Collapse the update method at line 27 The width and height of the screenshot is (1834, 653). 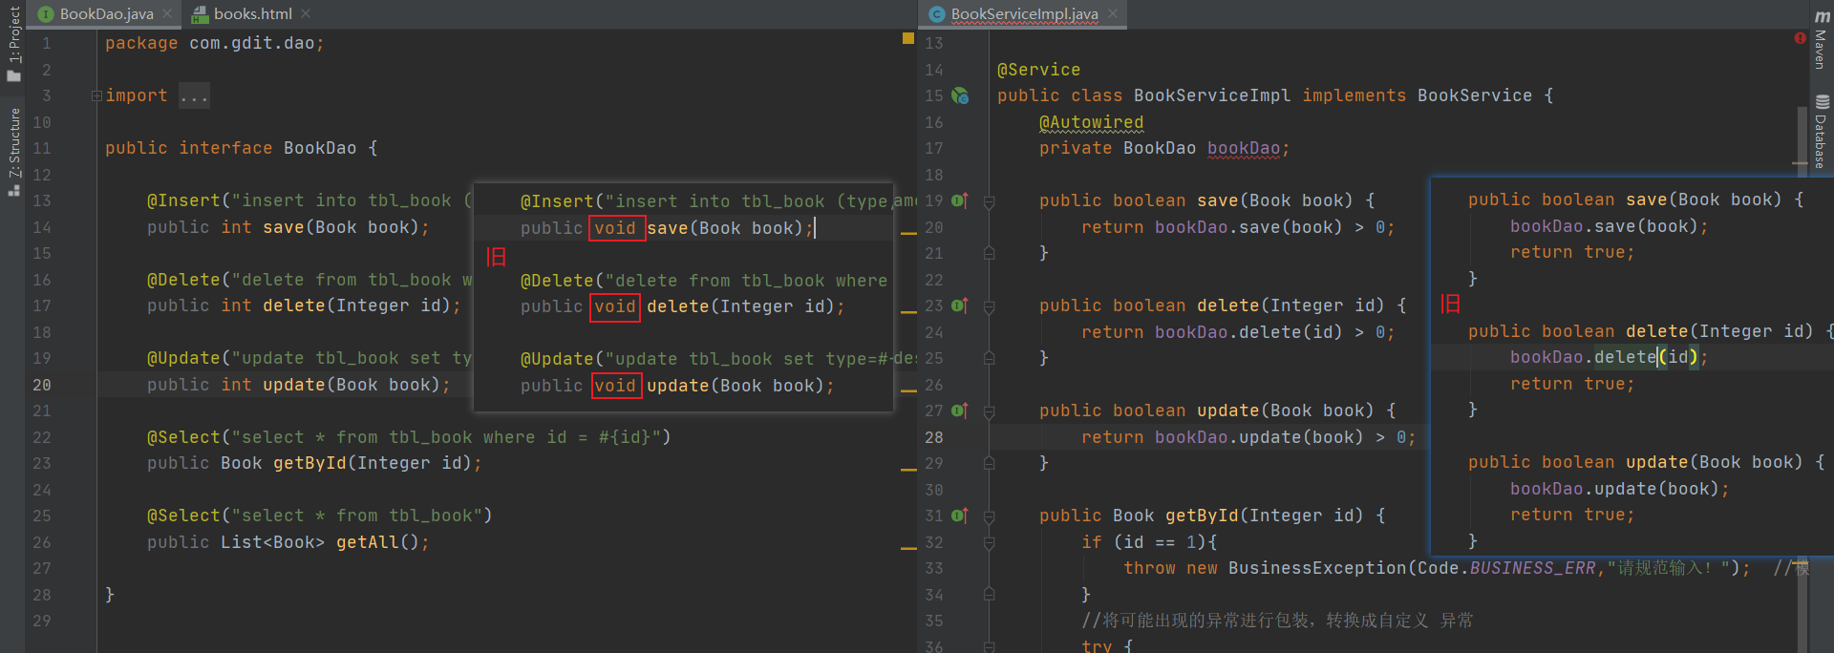(x=990, y=411)
